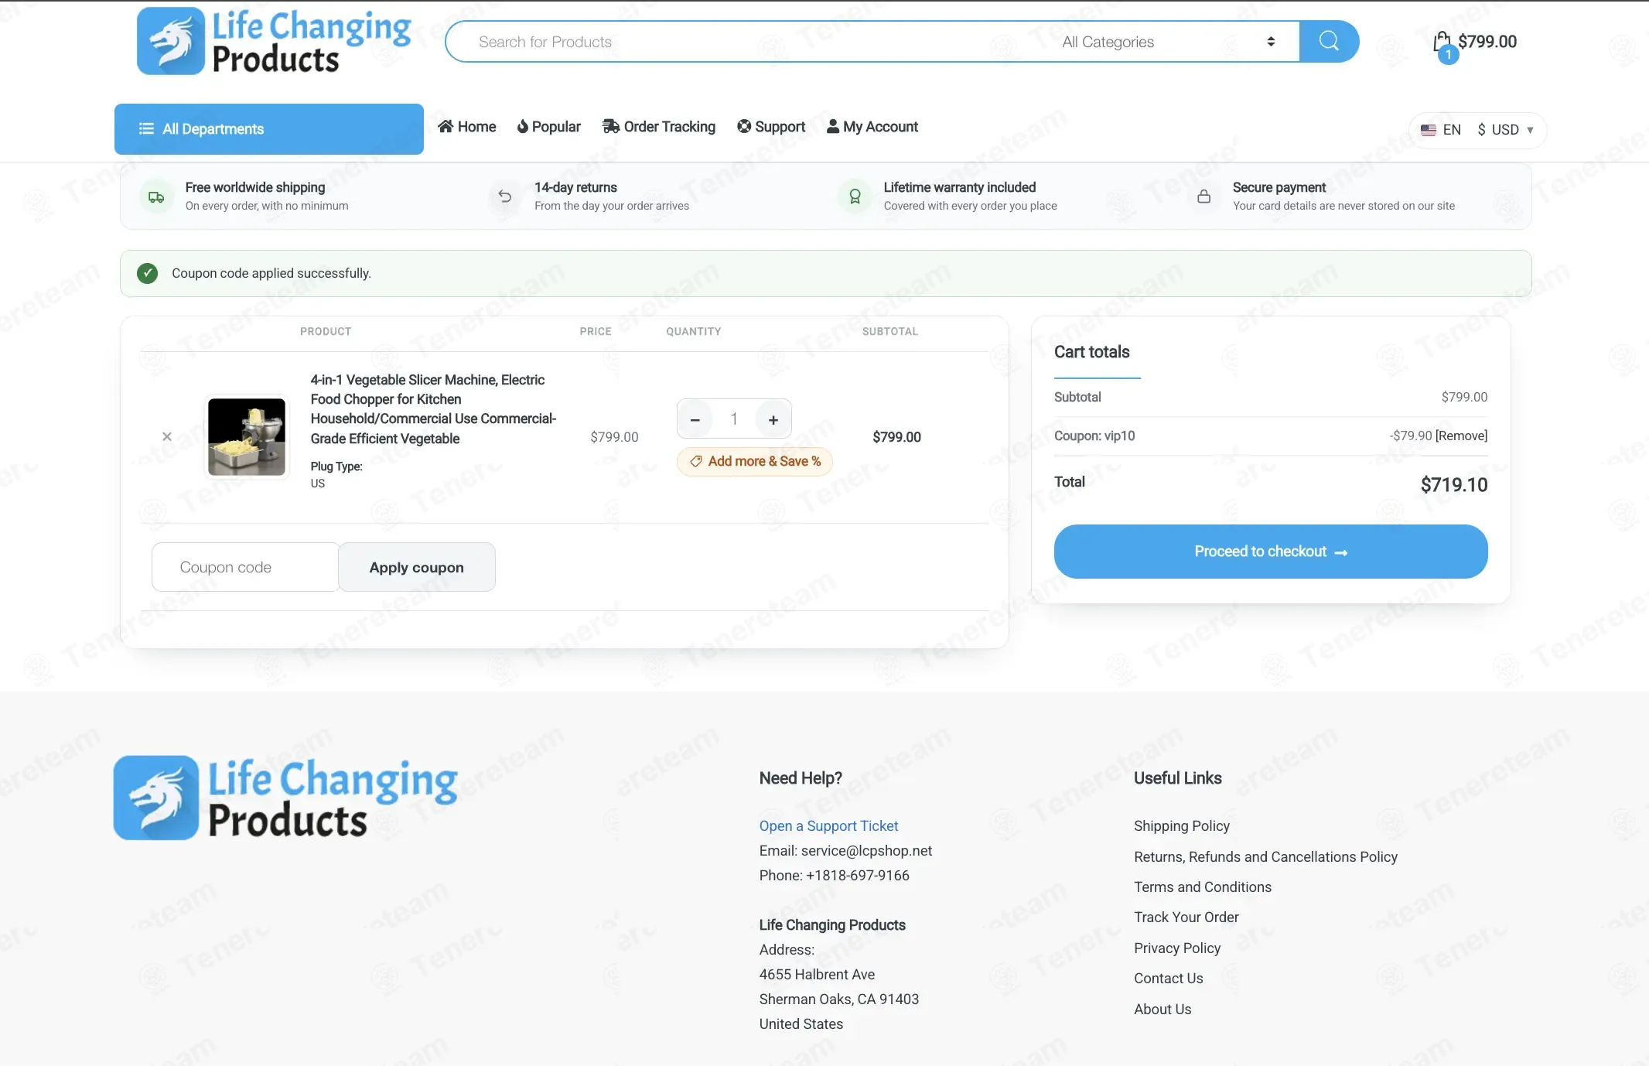
Task: Open the Contact Us footer link
Action: click(x=1168, y=979)
